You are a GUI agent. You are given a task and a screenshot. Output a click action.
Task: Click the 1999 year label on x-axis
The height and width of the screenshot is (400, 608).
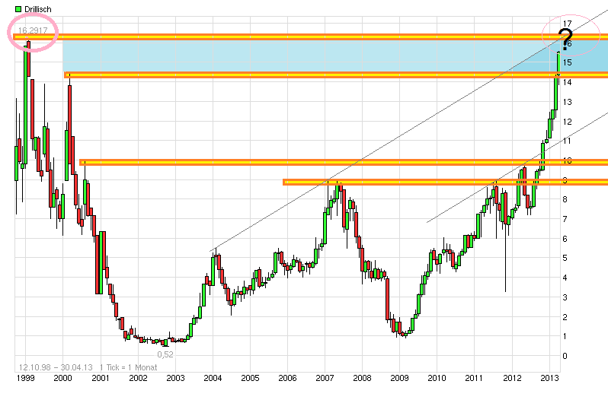pyautogui.click(x=26, y=378)
